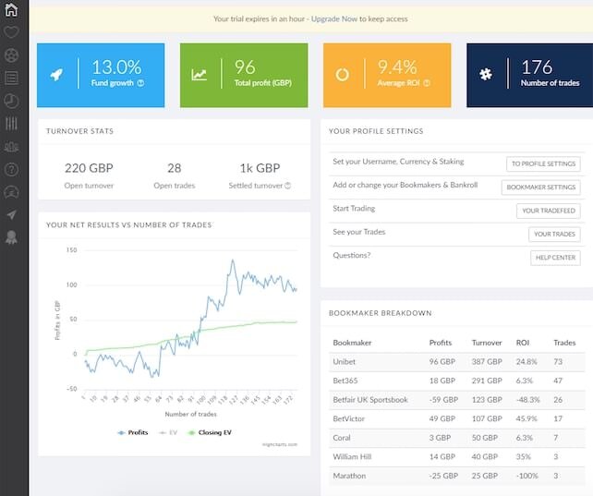Select the Bet365 row in bookmaker table
This screenshot has height=496, width=593.
pos(457,381)
